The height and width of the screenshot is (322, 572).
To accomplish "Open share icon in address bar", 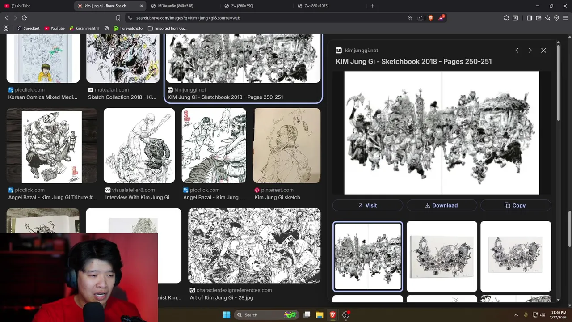I will [x=420, y=18].
